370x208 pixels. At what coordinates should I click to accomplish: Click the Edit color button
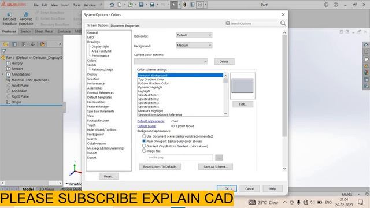pos(243,104)
